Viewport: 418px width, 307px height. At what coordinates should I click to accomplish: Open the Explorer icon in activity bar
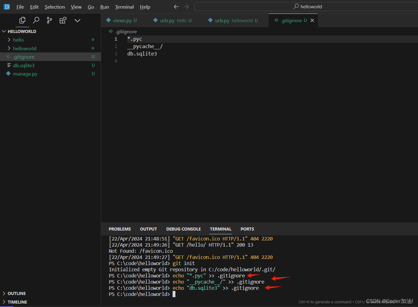click(x=22, y=20)
